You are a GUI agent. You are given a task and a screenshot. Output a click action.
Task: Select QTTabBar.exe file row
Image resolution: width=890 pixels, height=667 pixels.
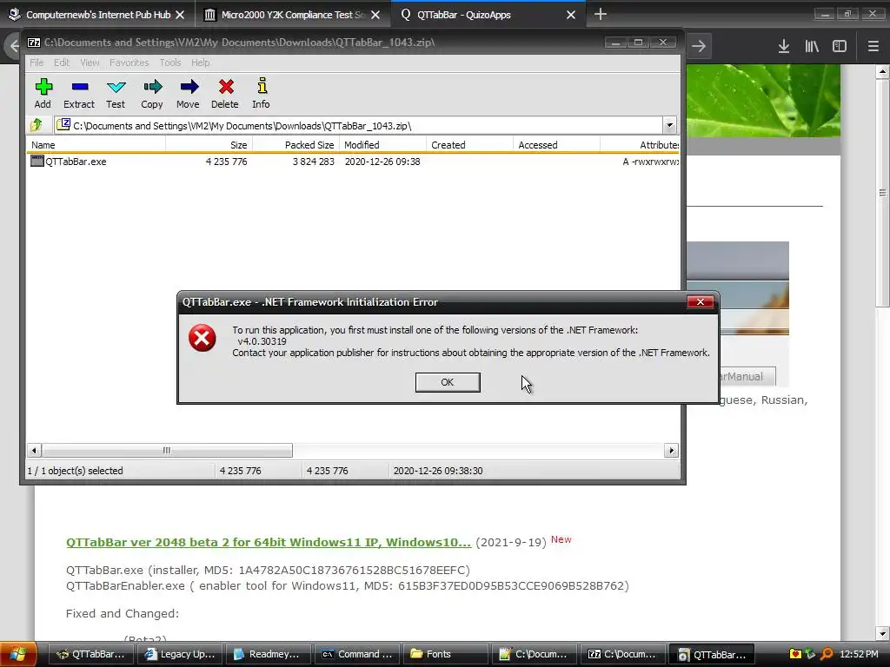coord(353,162)
